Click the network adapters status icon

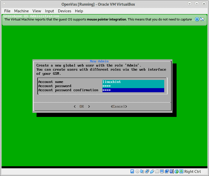(147, 171)
